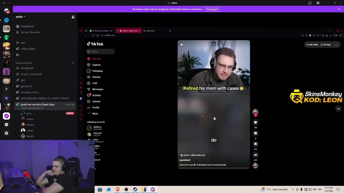Click Add a Server plus icon
344x193 pixels.
6,125
